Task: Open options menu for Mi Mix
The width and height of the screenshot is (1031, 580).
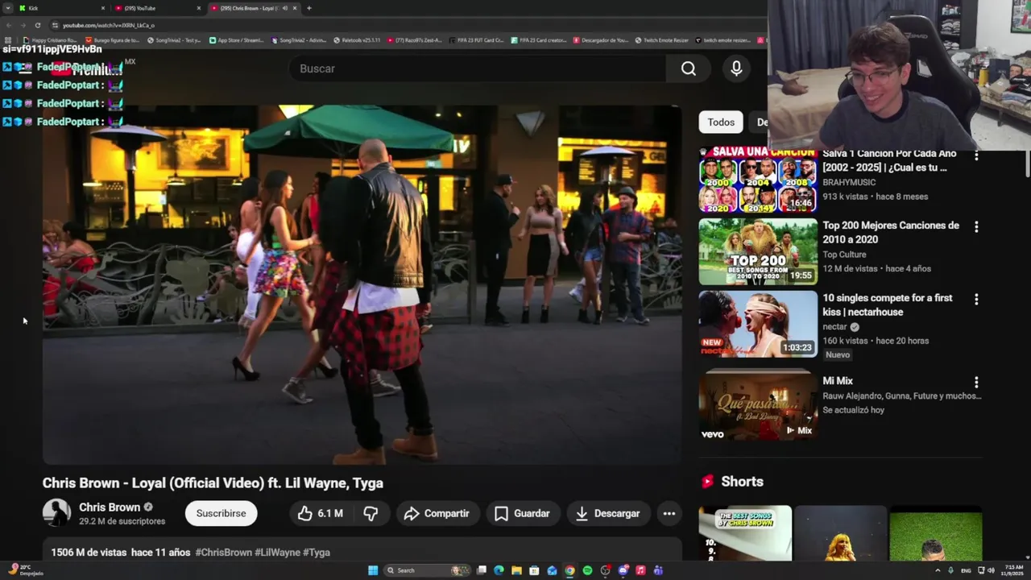Action: point(976,383)
